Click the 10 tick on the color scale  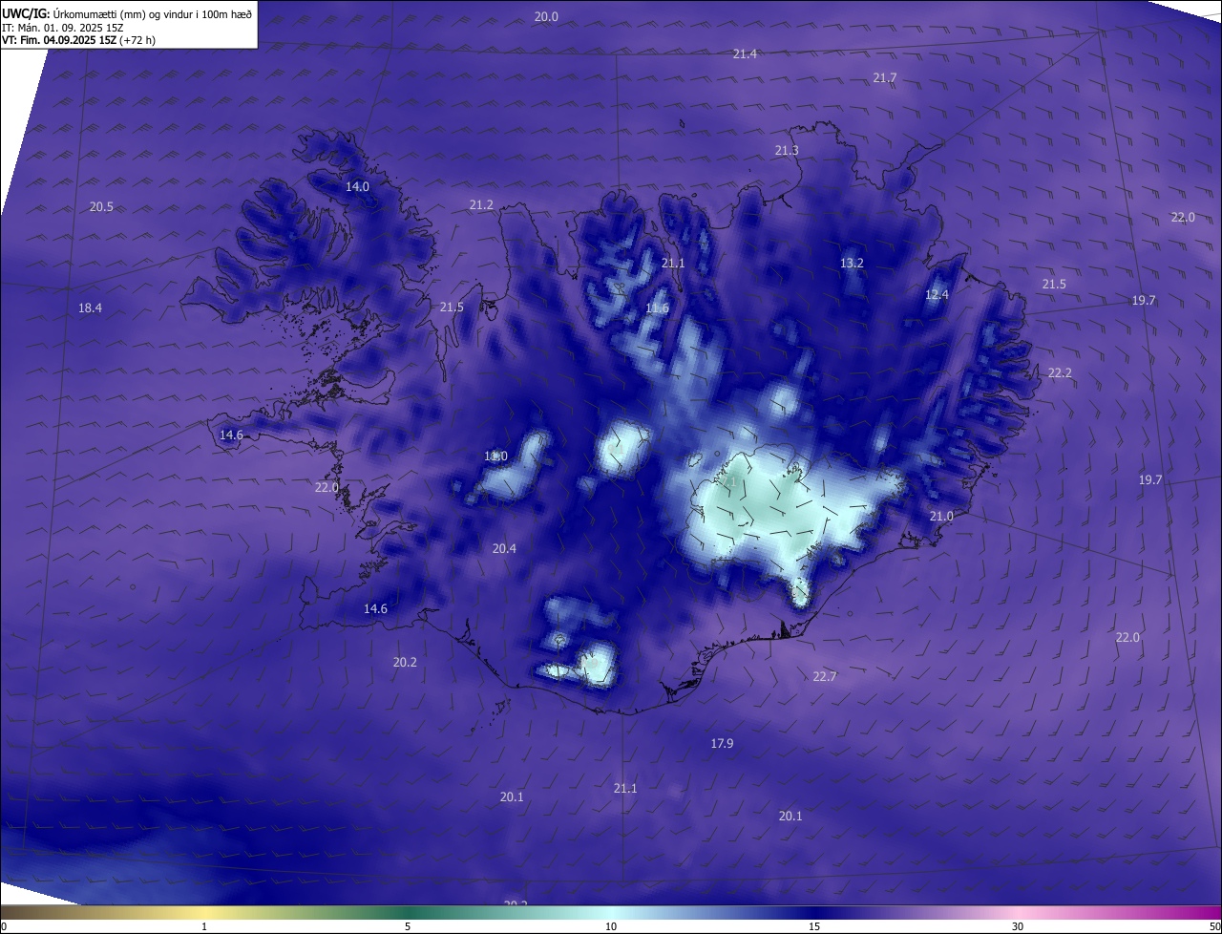tap(611, 926)
